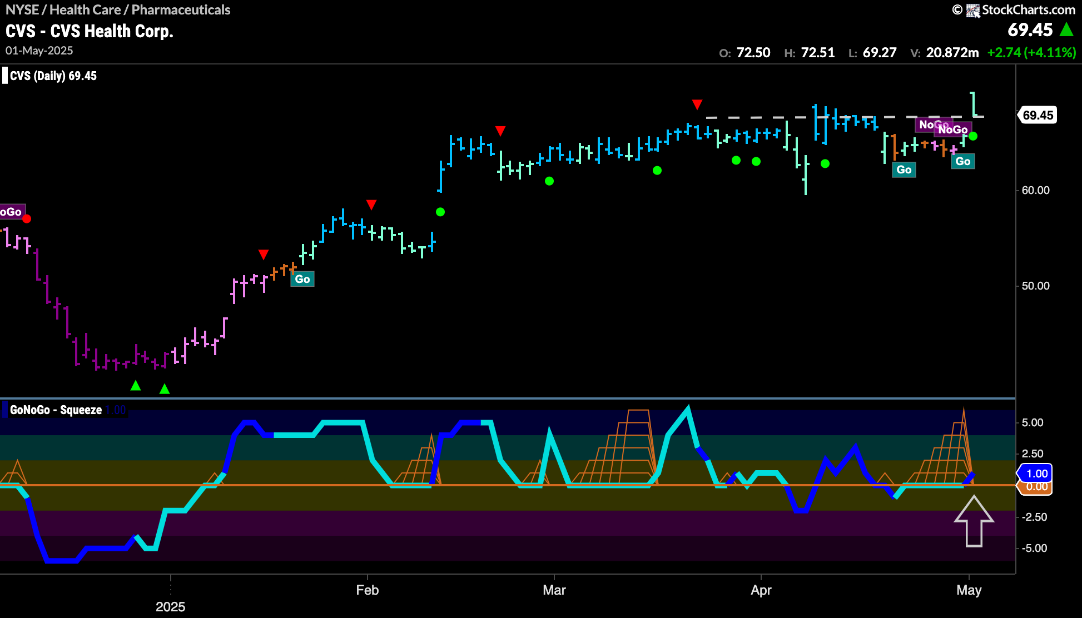Click the Go label under the May bar
The height and width of the screenshot is (618, 1082).
(963, 161)
